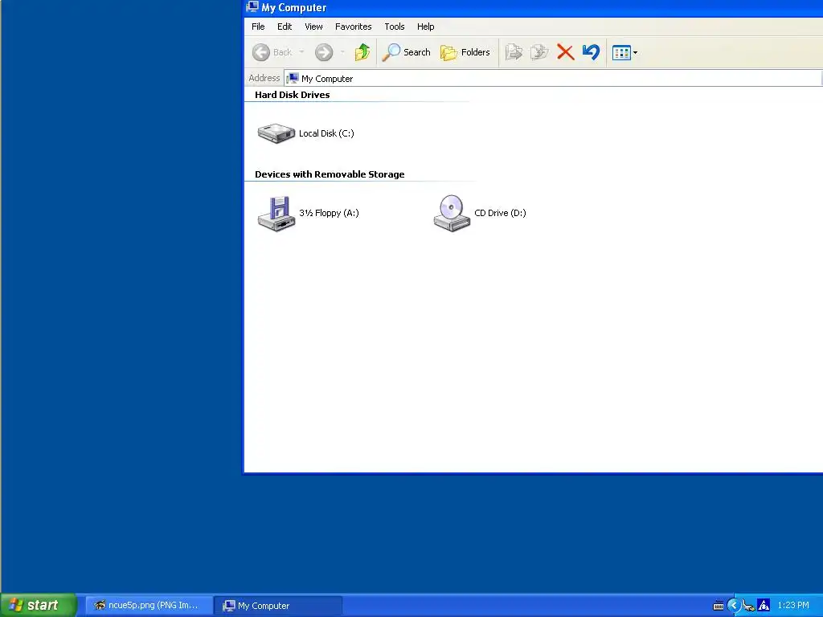The width and height of the screenshot is (823, 617).
Task: Click the Forward navigation arrow
Action: point(324,52)
